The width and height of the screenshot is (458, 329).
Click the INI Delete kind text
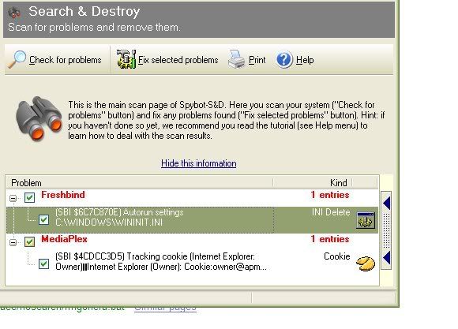pyautogui.click(x=331, y=212)
